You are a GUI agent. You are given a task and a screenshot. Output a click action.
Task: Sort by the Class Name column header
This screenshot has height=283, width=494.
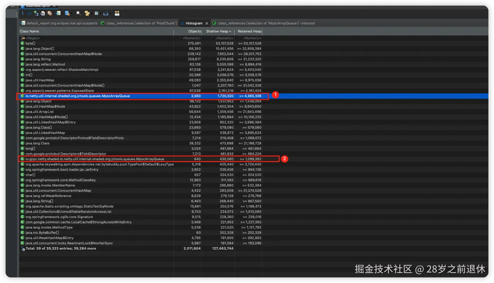click(96, 31)
